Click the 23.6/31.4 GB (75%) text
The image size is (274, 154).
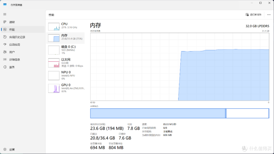pyautogui.click(x=72, y=39)
